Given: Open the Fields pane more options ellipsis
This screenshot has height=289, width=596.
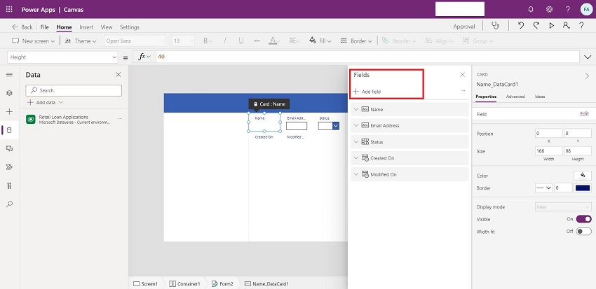Looking at the screenshot, I should click(x=463, y=91).
